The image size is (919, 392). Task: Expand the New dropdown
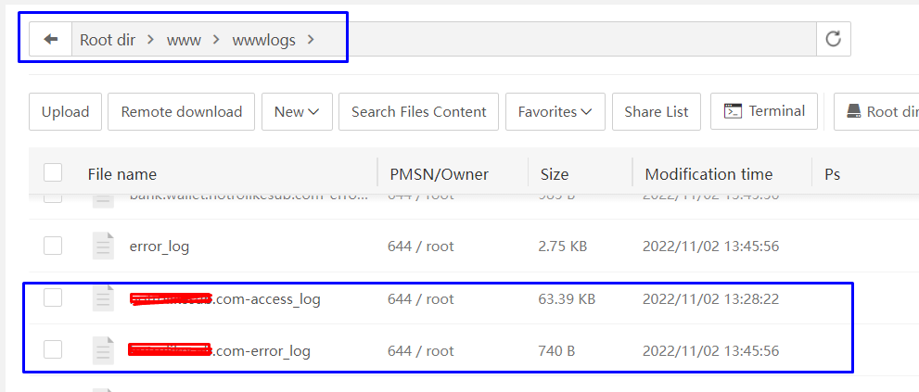(296, 111)
